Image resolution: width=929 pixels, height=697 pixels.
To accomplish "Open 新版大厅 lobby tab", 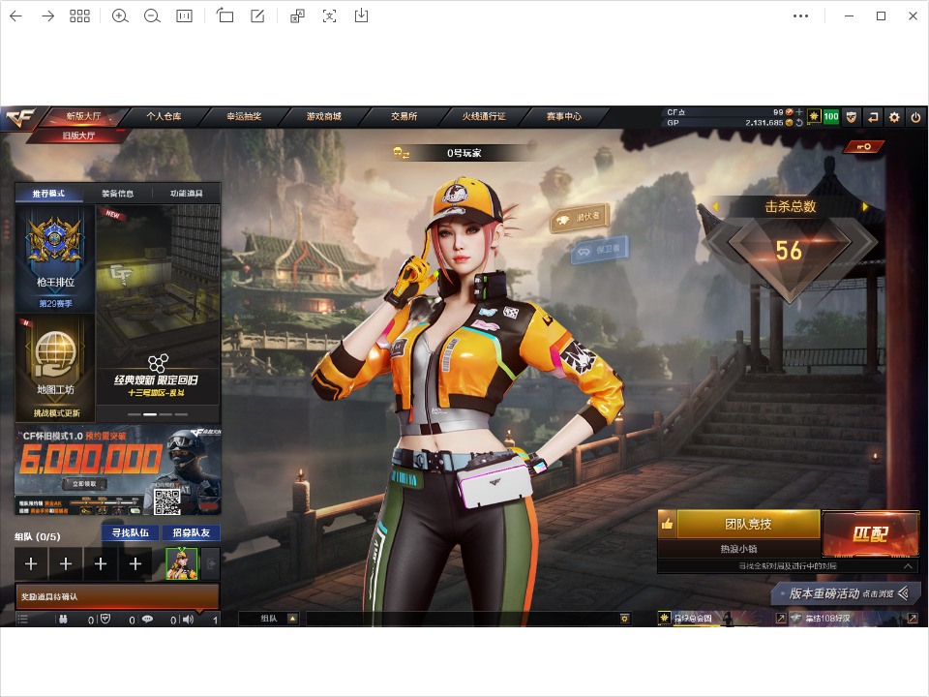I will coord(83,116).
